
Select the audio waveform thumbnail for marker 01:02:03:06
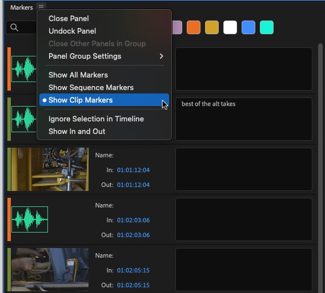[30, 219]
